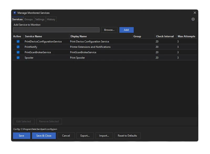Select the Spooler service name
Viewport: 210px width, 154px height.
29,58
